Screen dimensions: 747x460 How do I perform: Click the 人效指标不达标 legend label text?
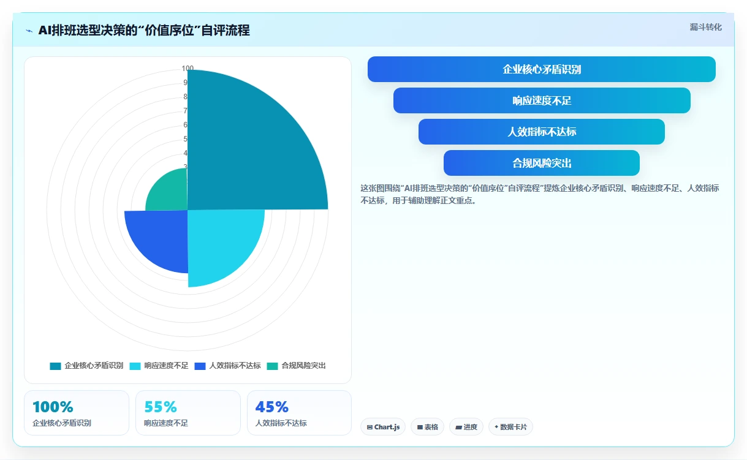pos(235,366)
